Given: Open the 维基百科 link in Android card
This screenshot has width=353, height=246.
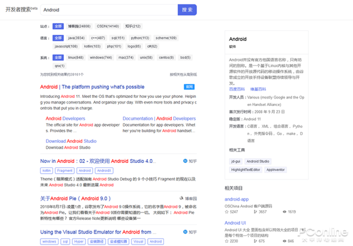Looking at the screenshot, I should tap(258, 89).
